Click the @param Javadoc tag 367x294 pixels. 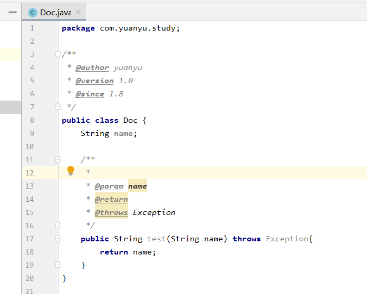coord(109,186)
